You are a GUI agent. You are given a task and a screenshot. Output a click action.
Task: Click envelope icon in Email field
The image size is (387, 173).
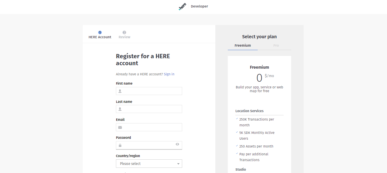coord(120,127)
